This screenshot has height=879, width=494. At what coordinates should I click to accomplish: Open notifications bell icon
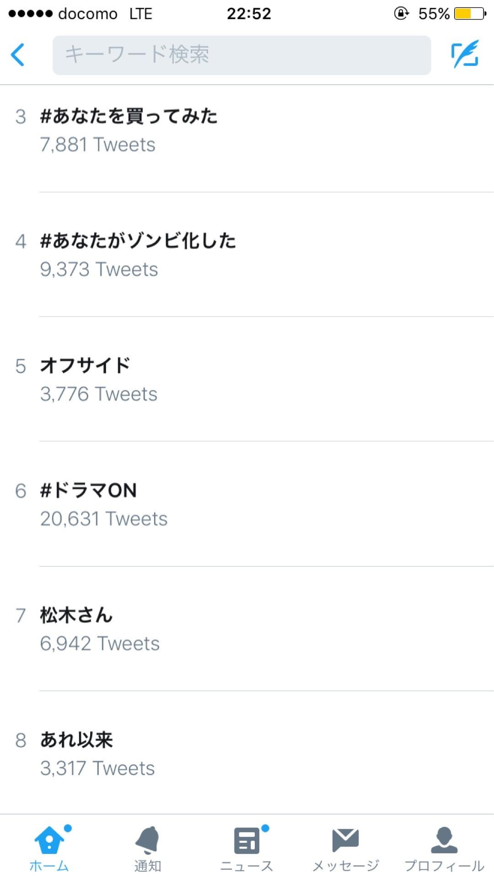coord(147,840)
